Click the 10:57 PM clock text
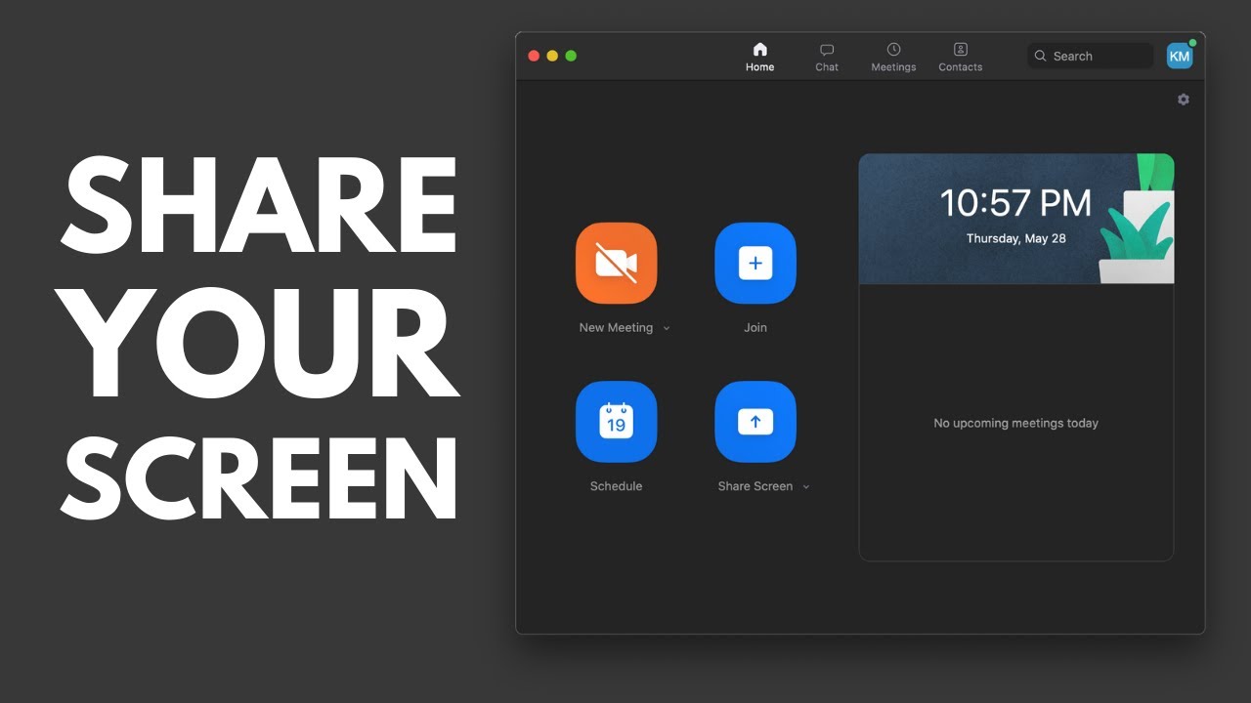This screenshot has width=1251, height=703. pos(1015,203)
